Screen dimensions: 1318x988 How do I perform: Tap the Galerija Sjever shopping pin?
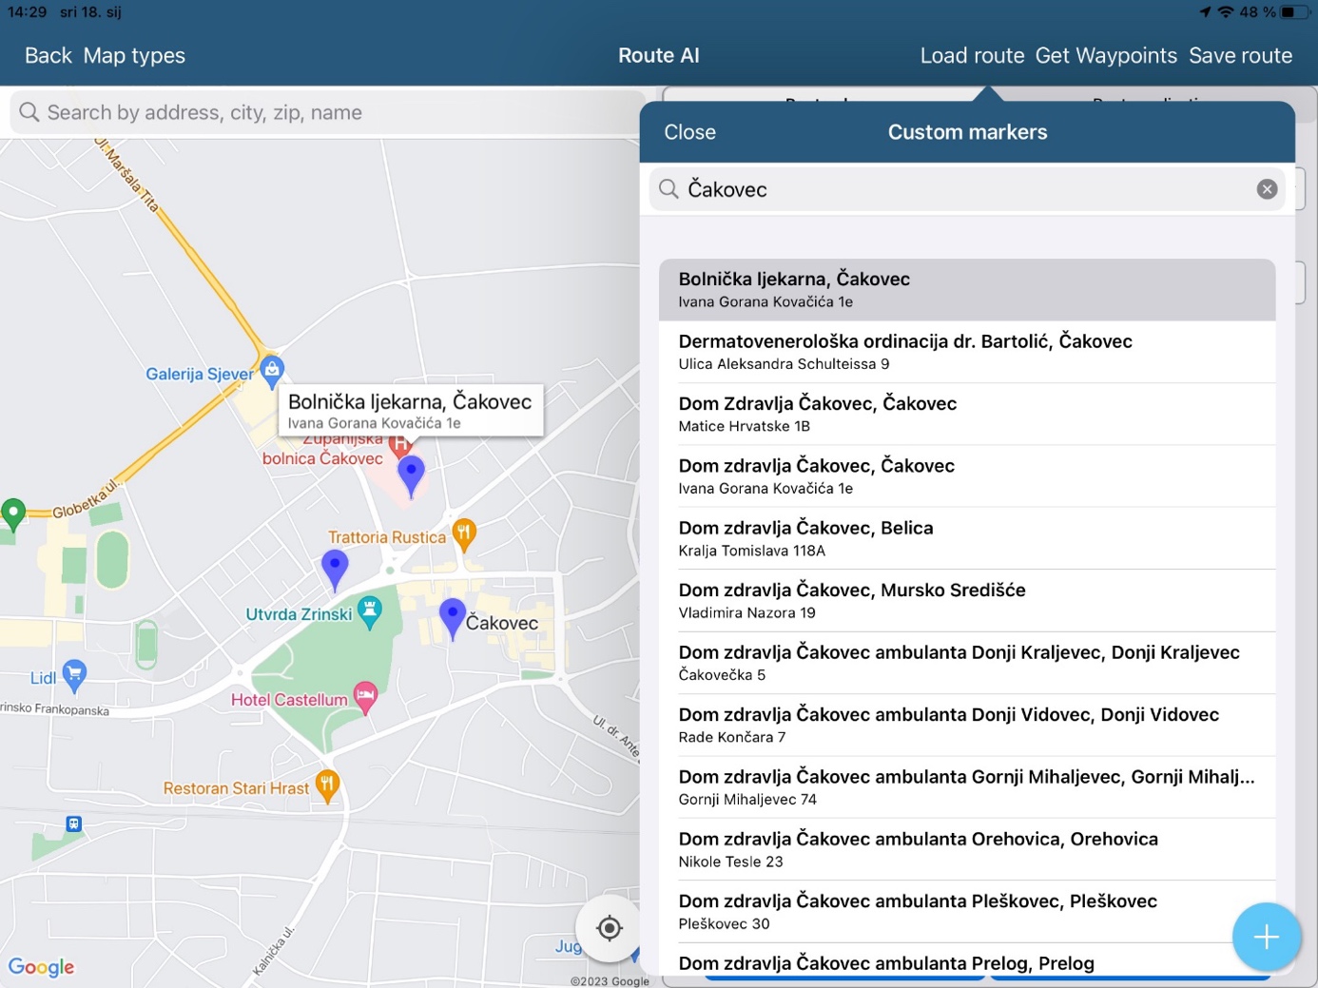[x=272, y=371]
